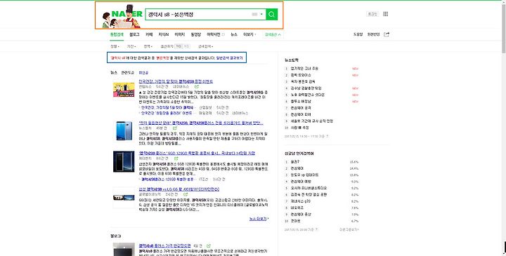
Task: Open the blog post title about 갤럭시s8 플러스
Action: [164, 245]
